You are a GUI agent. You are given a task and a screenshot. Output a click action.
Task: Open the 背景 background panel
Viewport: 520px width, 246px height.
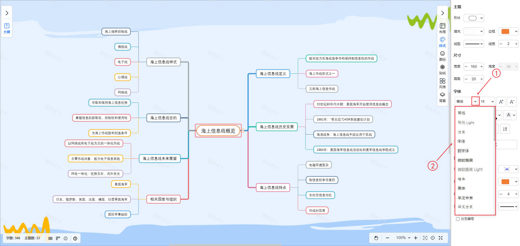pos(442,97)
